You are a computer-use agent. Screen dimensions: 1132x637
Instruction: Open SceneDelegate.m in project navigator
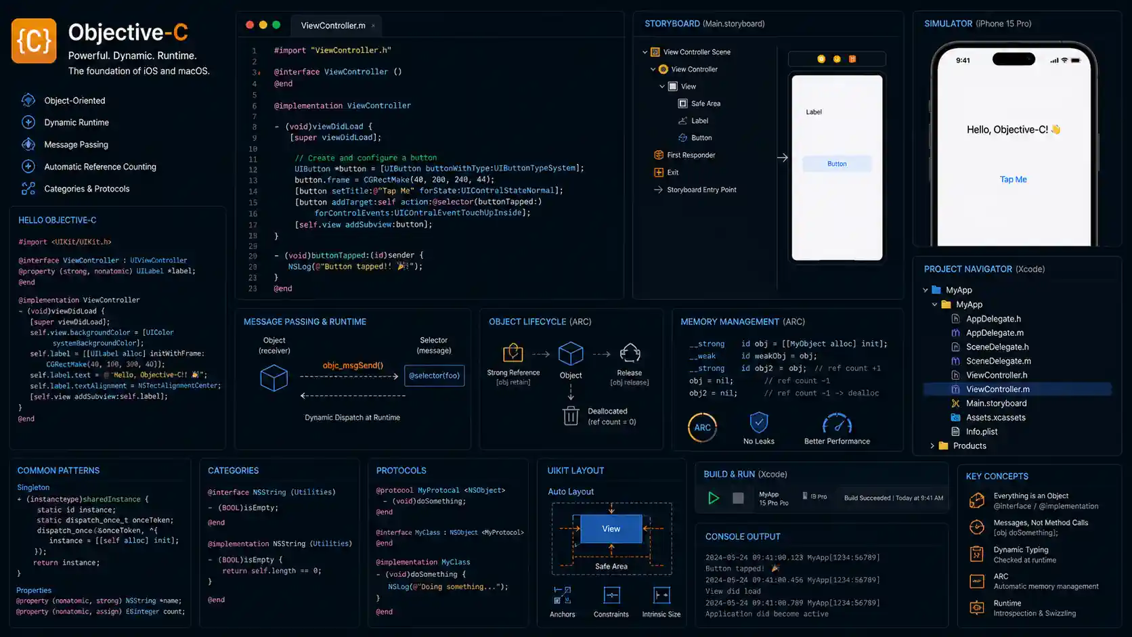click(998, 361)
